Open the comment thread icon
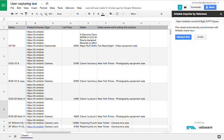This screenshot has width=224, height=140. point(185,7)
